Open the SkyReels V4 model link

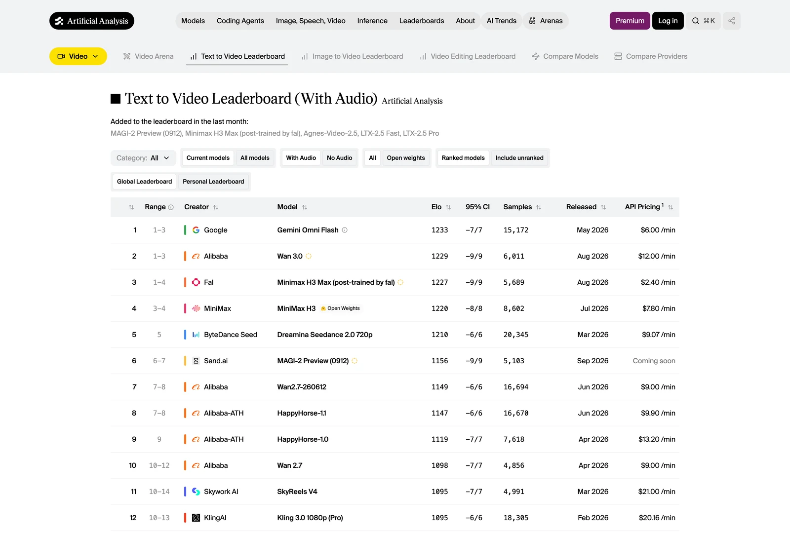click(297, 492)
